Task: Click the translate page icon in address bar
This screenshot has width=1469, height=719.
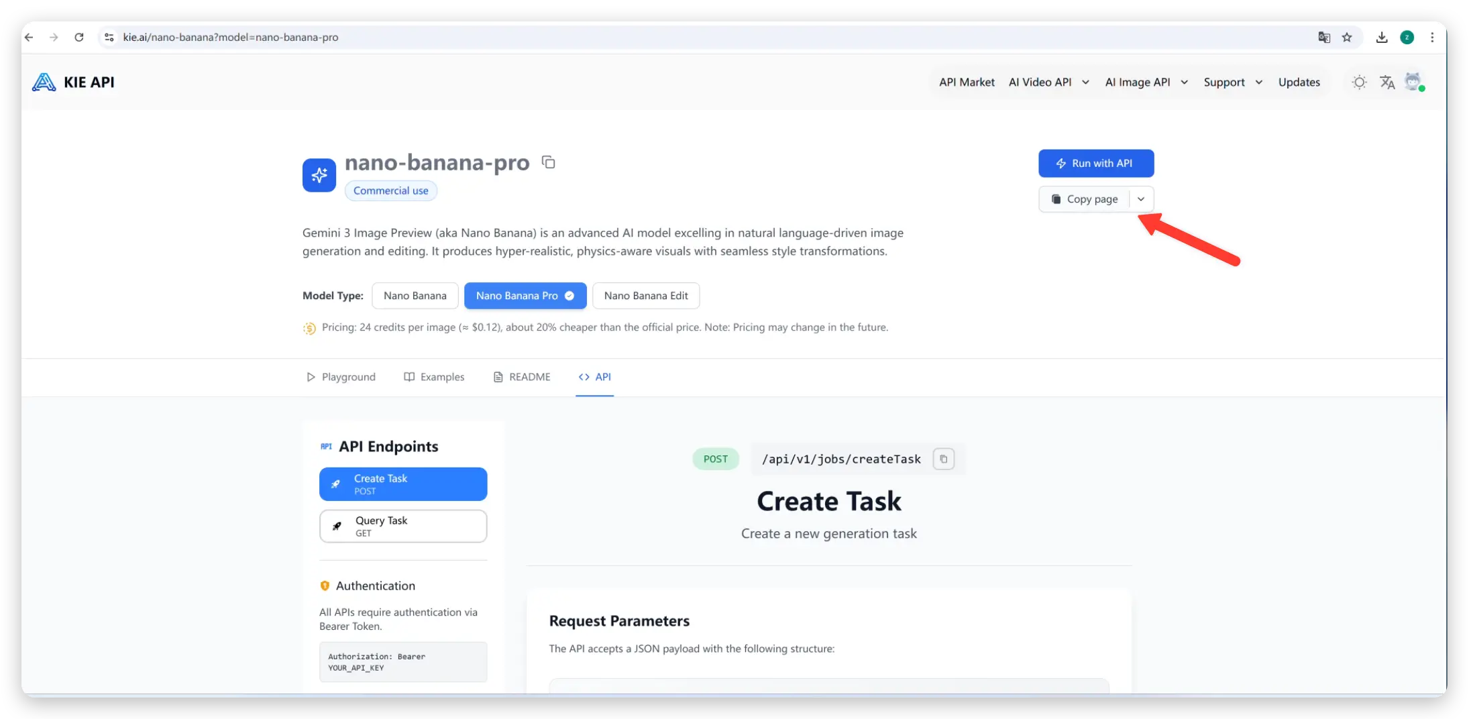Action: pyautogui.click(x=1324, y=38)
